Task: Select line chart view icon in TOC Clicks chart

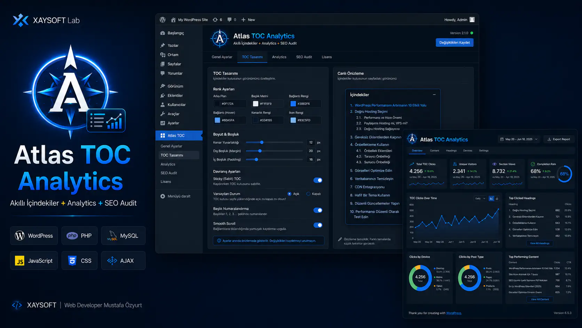Action: [491, 198]
